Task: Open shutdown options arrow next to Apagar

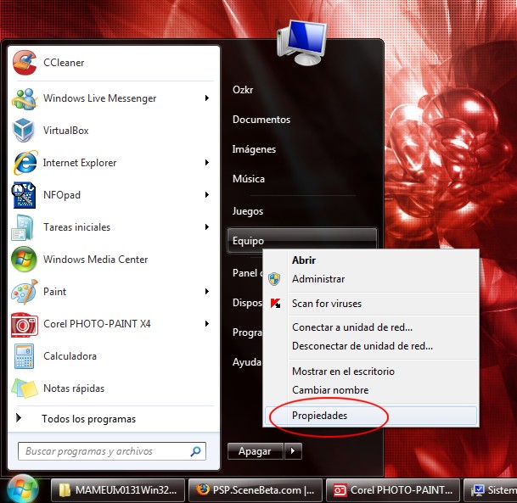Action: (293, 451)
